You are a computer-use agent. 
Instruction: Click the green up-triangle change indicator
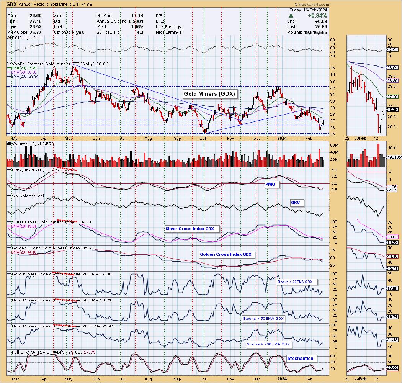[291, 16]
